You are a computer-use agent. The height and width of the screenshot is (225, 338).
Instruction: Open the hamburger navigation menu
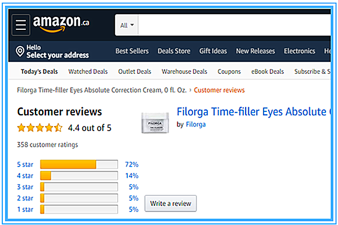click(x=21, y=25)
